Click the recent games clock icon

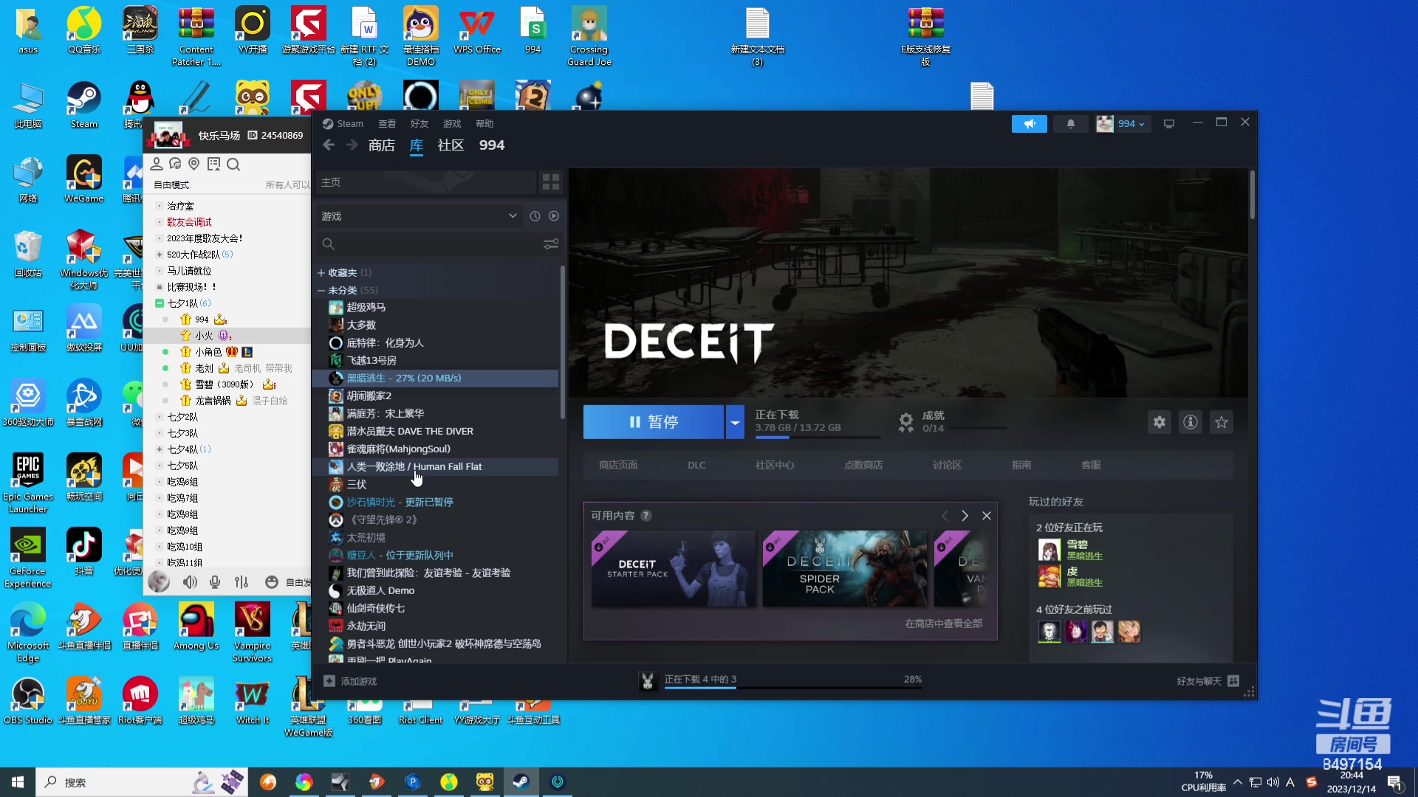click(x=535, y=216)
